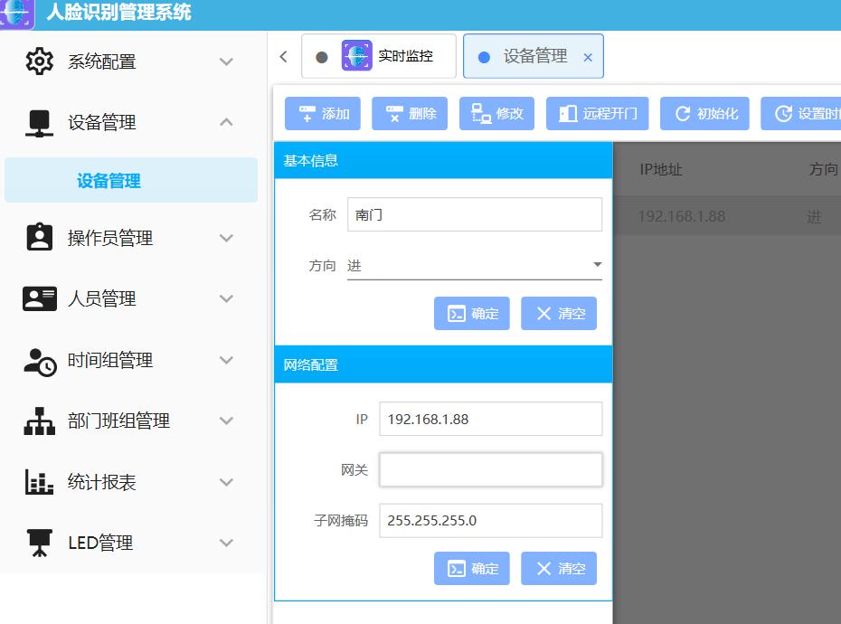Viewport: 841px width, 624px height.
Task: Click the 部门班组管理 hierarchy icon
Action: pyautogui.click(x=39, y=421)
